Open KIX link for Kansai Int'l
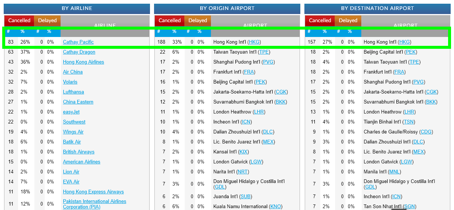Image resolution: width=454 pixels, height=210 pixels. tap(243, 152)
